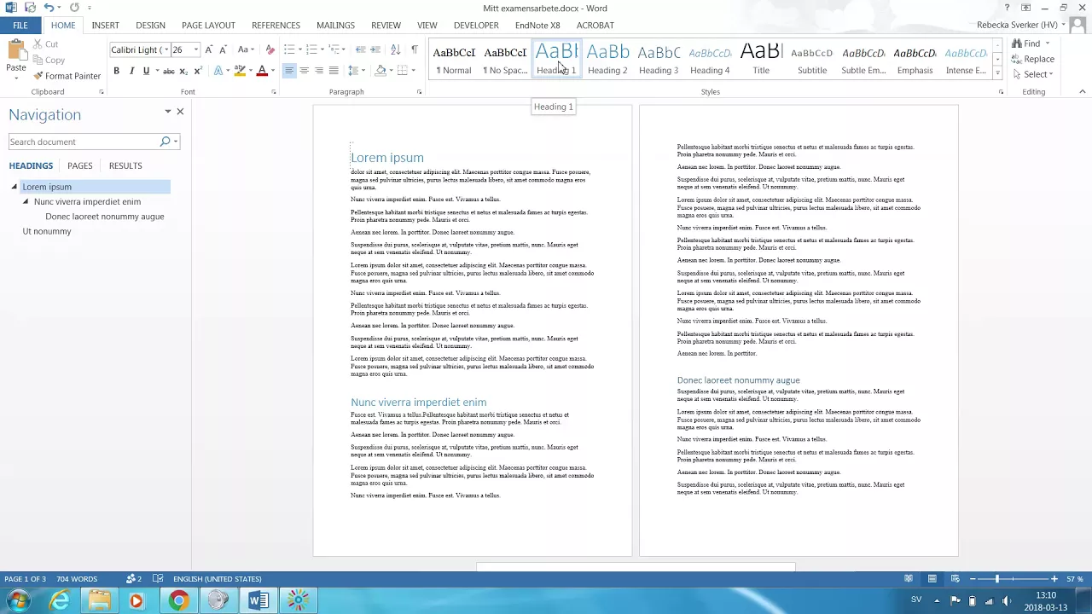The image size is (1092, 614).
Task: Open Internet Explorer from the taskbar
Action: coord(59,600)
